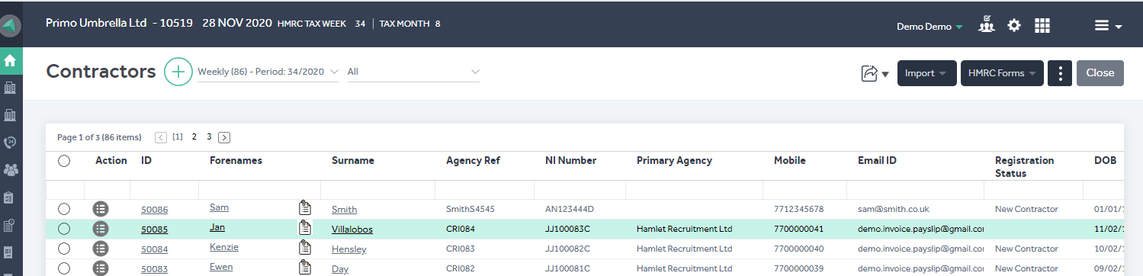Image resolution: width=1143 pixels, height=276 pixels.
Task: Toggle the select-all circle in table header
Action: pyautogui.click(x=64, y=161)
